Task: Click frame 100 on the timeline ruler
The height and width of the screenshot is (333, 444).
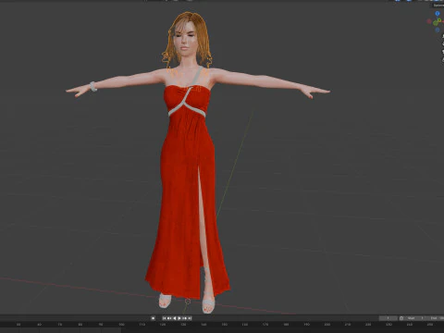Action: pyautogui.click(x=121, y=325)
